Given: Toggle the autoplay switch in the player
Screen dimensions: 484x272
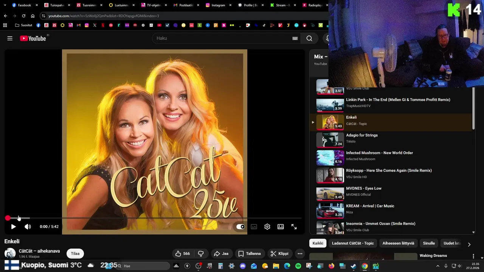Looking at the screenshot, I should [x=240, y=227].
